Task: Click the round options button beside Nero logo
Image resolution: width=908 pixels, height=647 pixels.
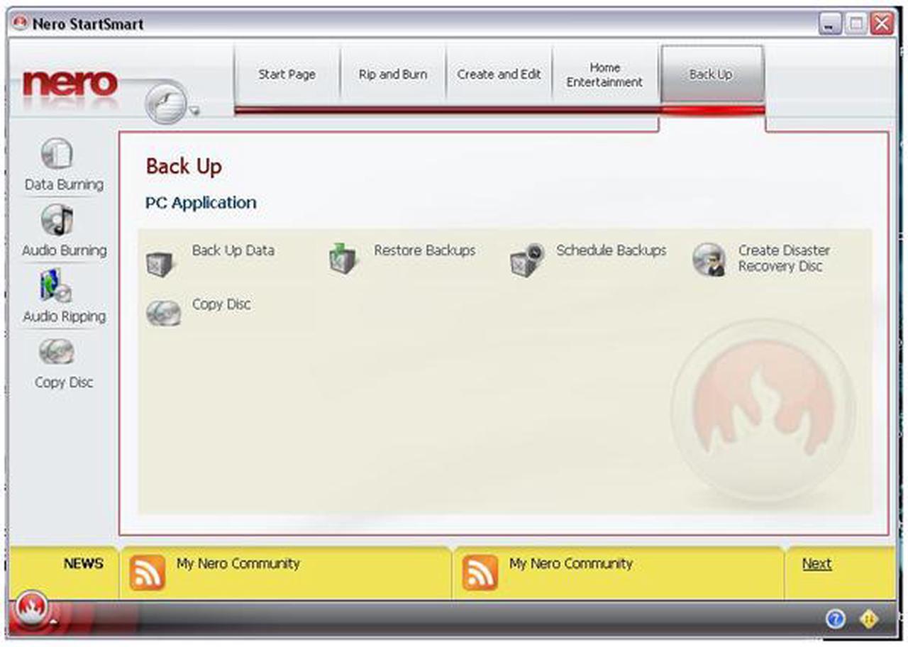Action: (x=166, y=102)
